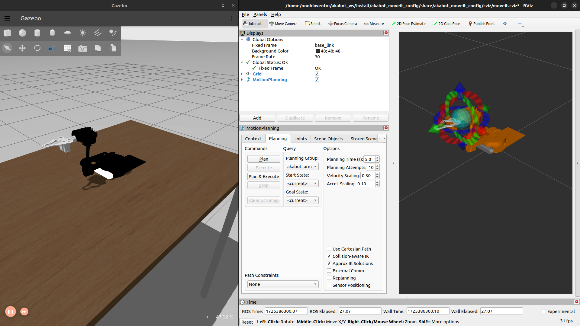Take a screenshot with camera icon

coord(83,48)
